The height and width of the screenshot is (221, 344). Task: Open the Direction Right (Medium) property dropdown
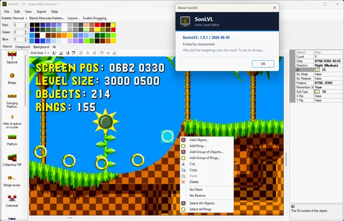tap(328, 65)
